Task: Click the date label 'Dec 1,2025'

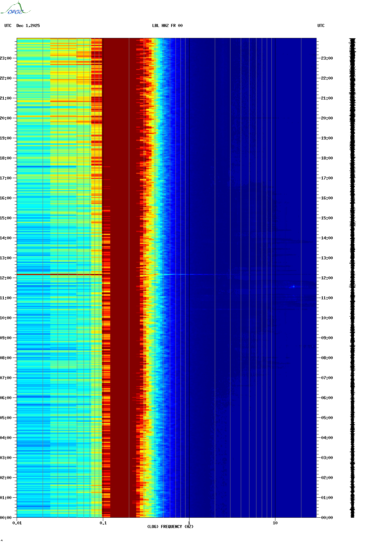Action: click(x=28, y=26)
